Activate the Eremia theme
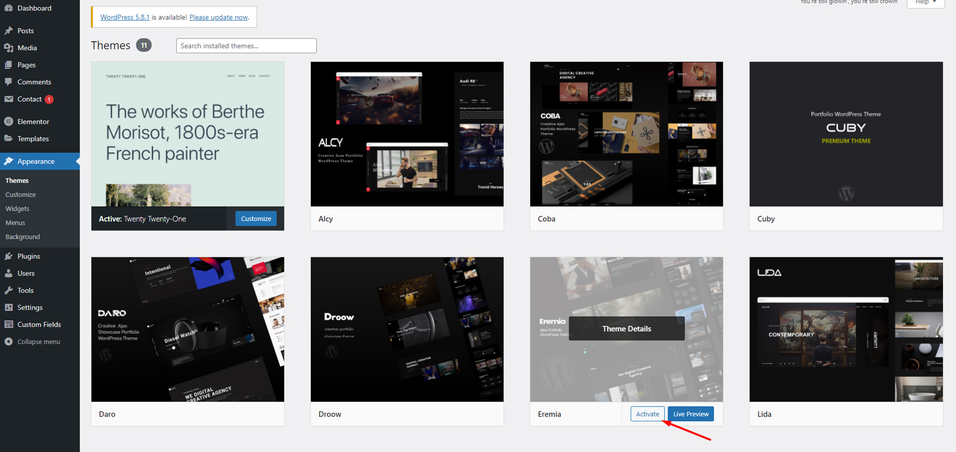The image size is (956, 452). [647, 414]
